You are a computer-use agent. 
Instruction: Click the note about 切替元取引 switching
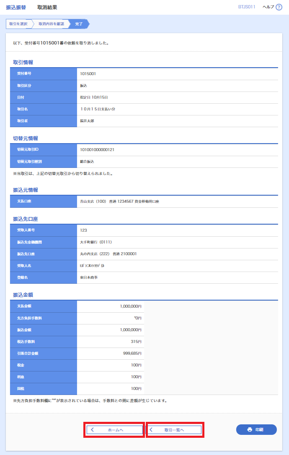63,173
